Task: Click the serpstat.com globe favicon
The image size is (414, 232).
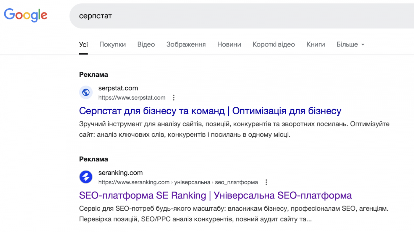Action: [x=86, y=92]
